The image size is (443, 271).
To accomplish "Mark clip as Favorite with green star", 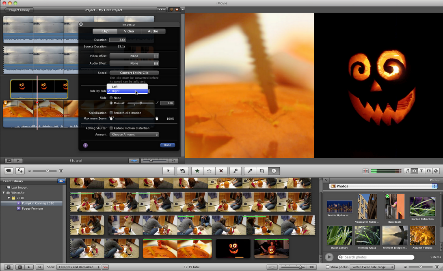I will point(197,171).
